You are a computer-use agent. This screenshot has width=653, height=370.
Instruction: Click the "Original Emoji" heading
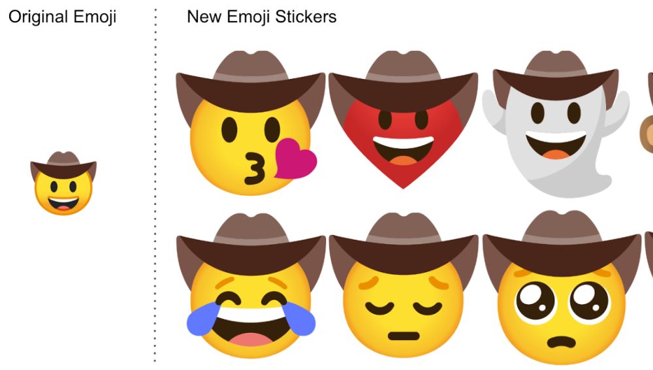coord(63,17)
